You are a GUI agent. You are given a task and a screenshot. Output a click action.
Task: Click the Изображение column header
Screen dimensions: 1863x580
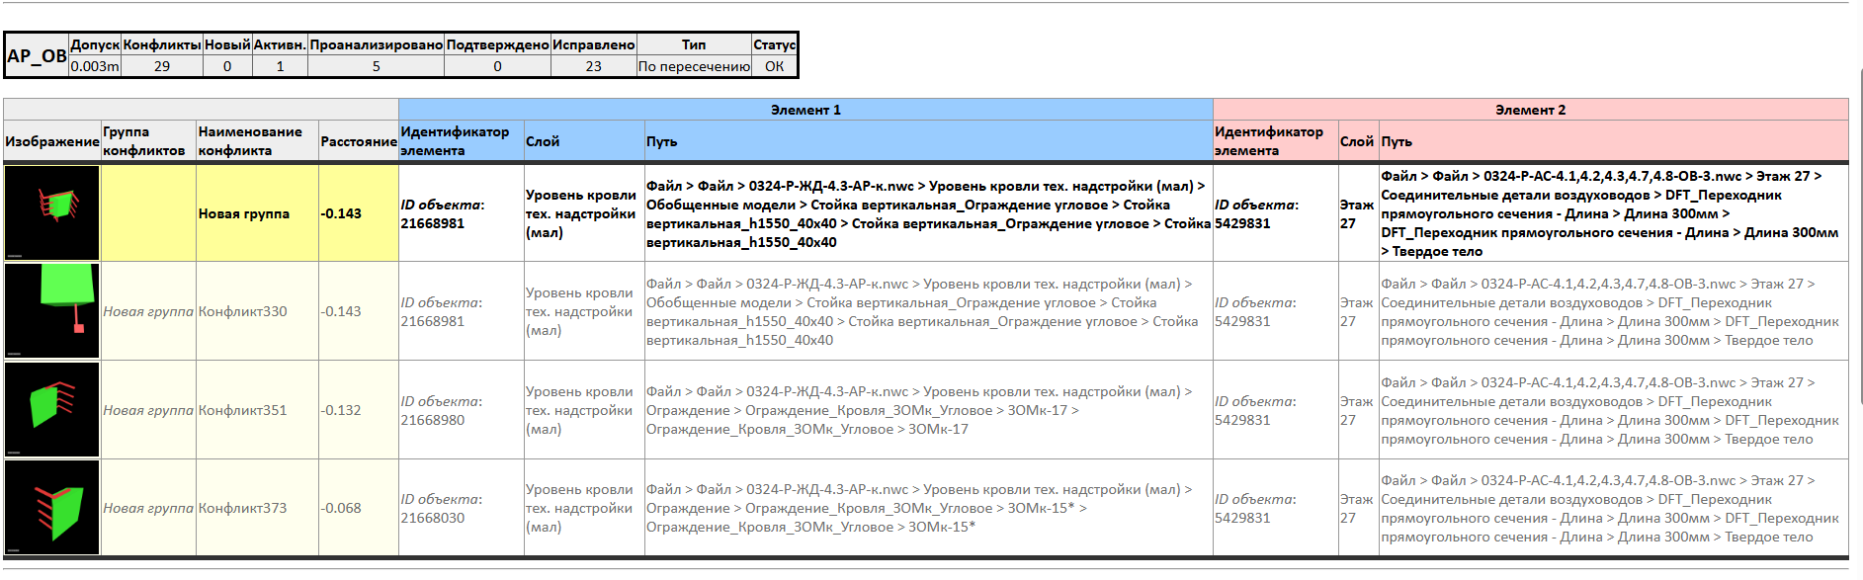[x=52, y=140]
